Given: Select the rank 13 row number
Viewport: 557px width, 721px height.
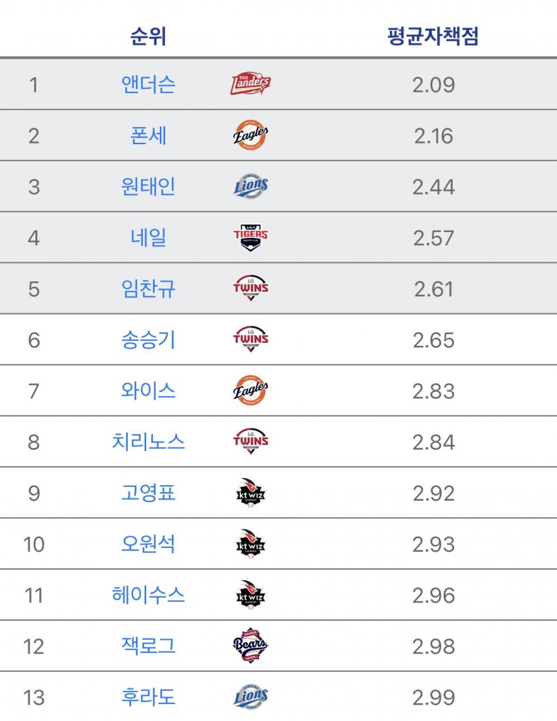Looking at the screenshot, I should point(33,697).
